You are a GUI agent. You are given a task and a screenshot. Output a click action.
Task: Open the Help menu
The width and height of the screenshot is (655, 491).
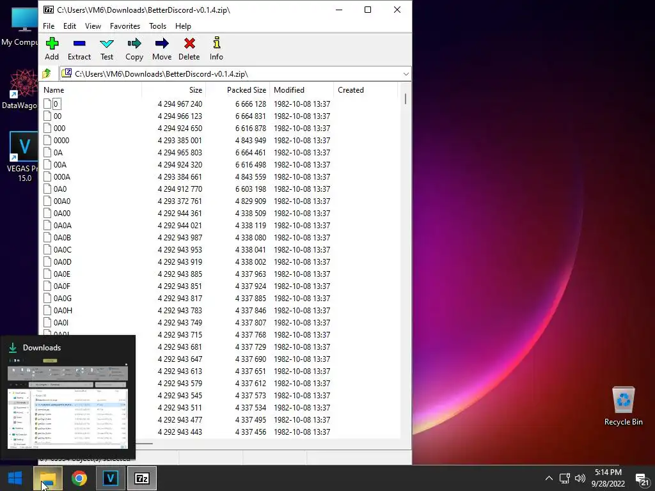tap(183, 26)
